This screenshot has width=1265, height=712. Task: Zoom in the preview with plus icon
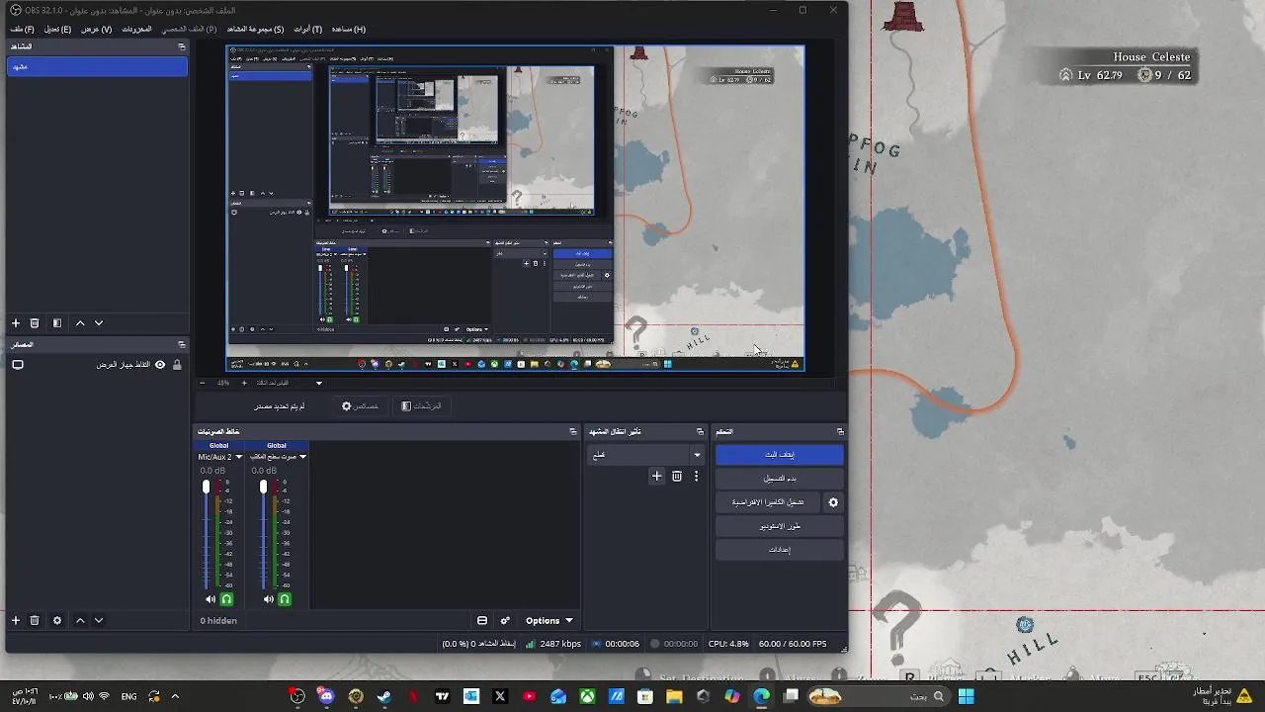tap(244, 383)
